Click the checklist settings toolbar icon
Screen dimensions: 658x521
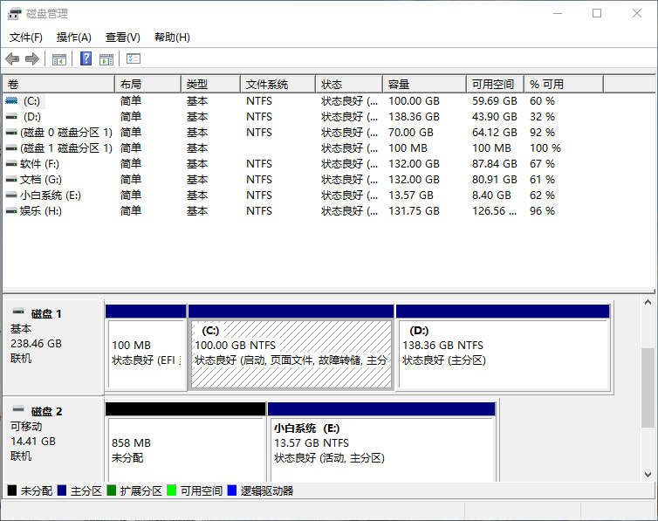point(134,58)
